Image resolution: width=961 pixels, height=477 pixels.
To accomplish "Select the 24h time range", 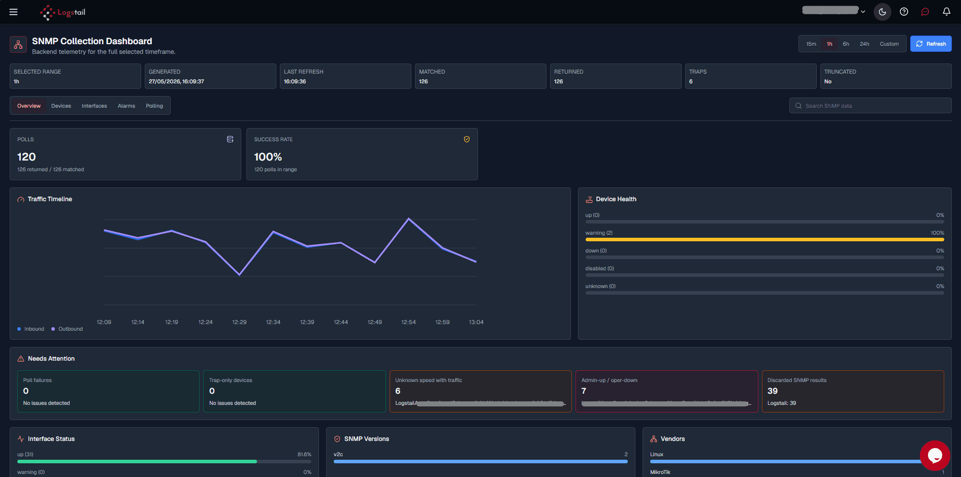I will click(x=864, y=44).
